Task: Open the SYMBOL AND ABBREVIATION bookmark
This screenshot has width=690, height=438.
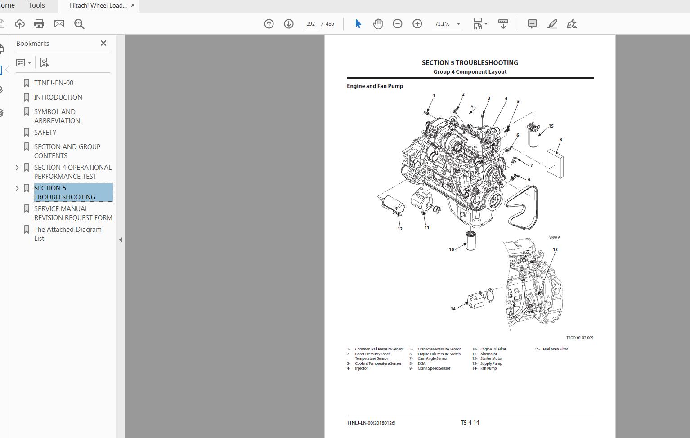Action: pos(57,116)
